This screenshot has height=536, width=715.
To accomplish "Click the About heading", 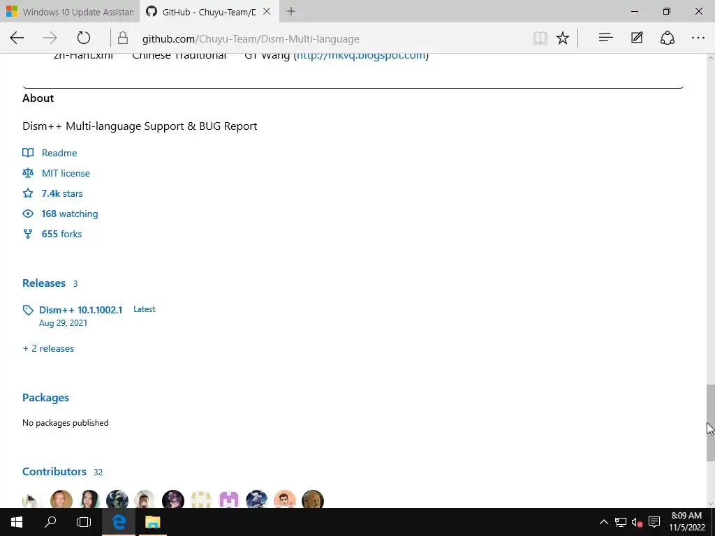I will click(38, 98).
